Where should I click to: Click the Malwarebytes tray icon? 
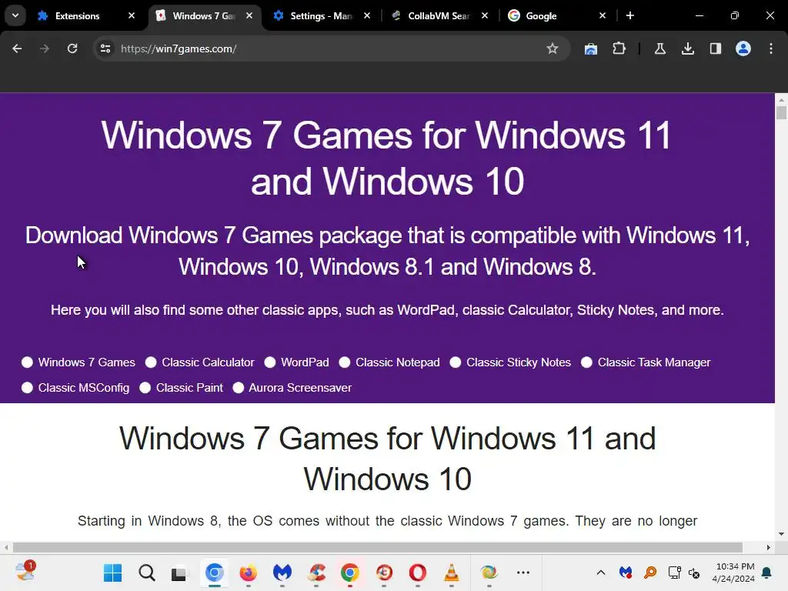pyautogui.click(x=626, y=573)
